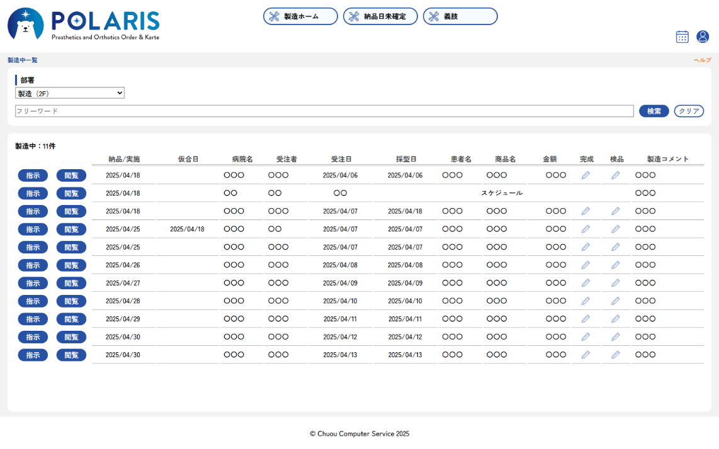This screenshot has height=449, width=719.
Task: Open the 義肢 menu item
Action: (x=460, y=16)
